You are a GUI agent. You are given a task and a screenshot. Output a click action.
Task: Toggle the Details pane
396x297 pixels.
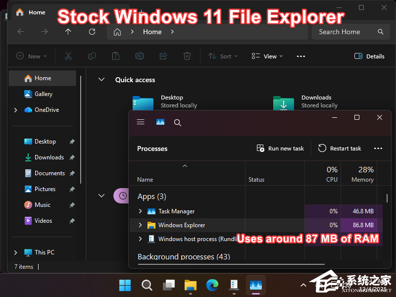pos(369,56)
